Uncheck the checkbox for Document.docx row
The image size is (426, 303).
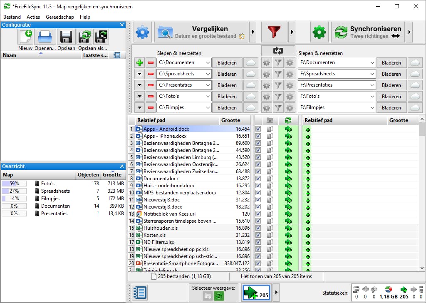[x=258, y=179]
